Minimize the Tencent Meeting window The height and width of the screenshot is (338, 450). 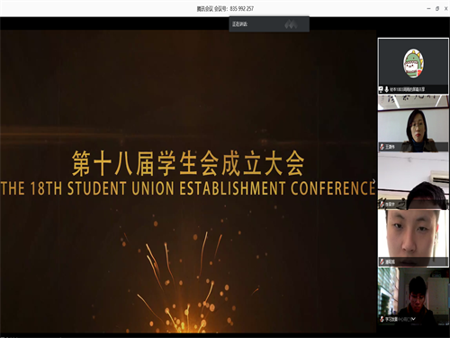point(428,9)
